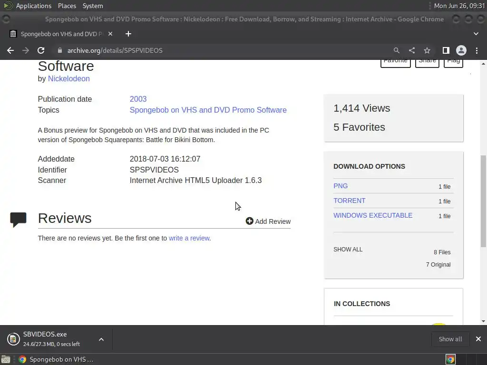Click the DOWNLOAD OPTIONS heading
Viewport: 487px width, 365px height.
click(x=369, y=166)
